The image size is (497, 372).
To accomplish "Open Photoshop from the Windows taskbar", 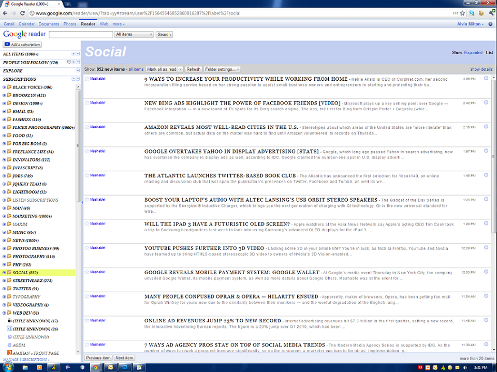I will click(x=125, y=367).
